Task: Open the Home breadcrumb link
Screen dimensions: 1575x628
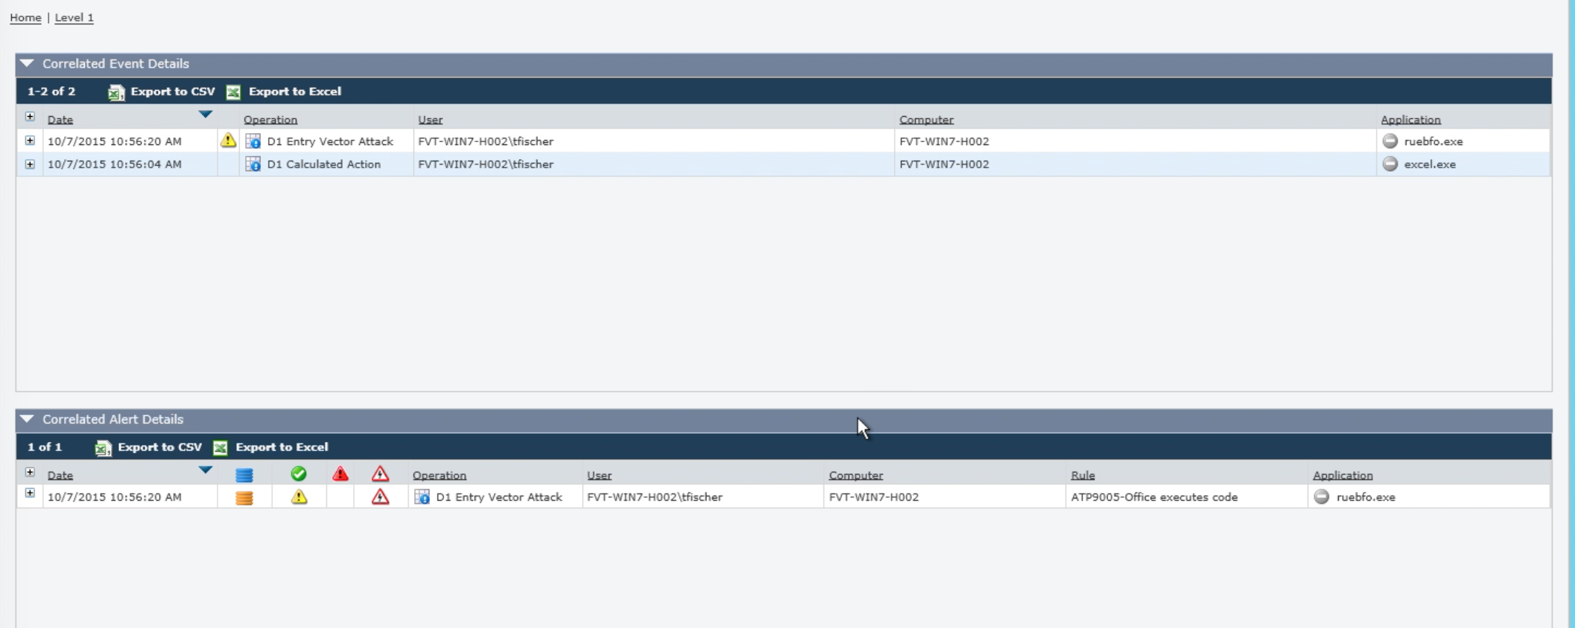Action: [25, 17]
